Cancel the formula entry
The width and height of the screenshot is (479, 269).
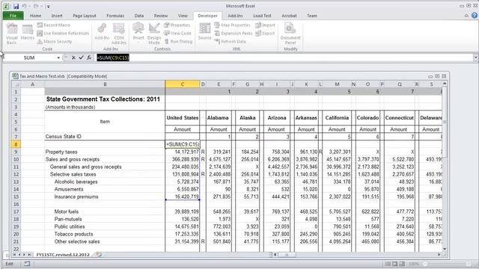tap(73, 58)
